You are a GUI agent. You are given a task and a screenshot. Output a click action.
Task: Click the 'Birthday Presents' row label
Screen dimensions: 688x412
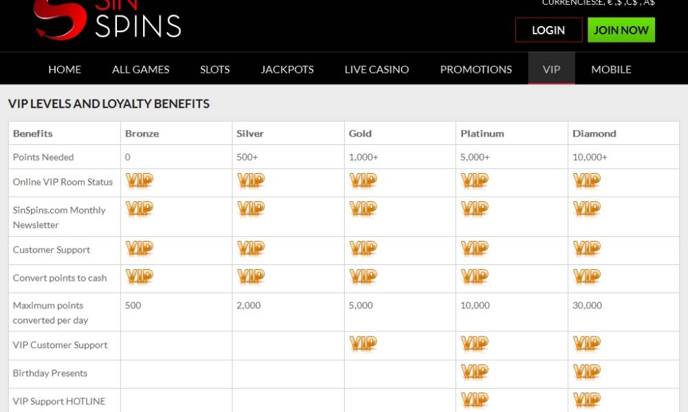[50, 373]
